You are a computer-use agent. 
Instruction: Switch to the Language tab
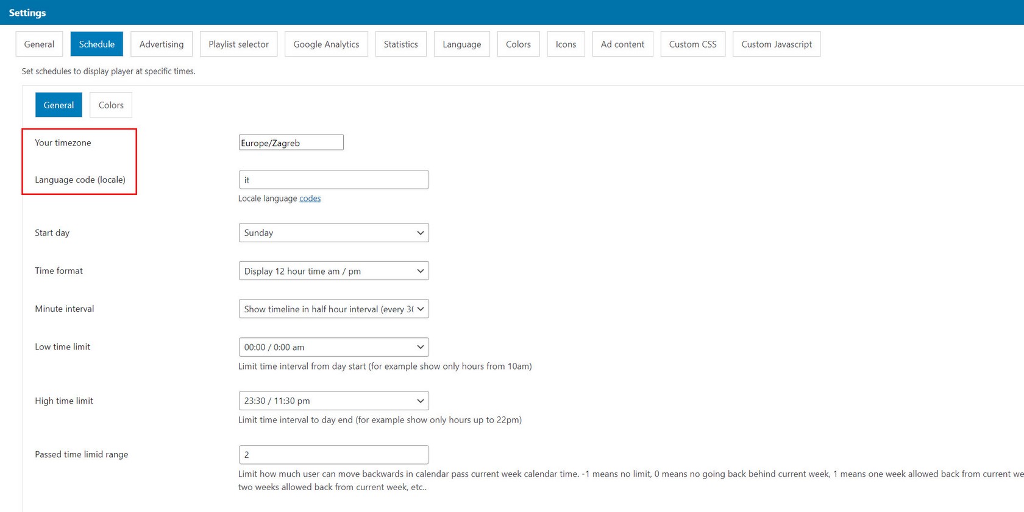tap(461, 44)
